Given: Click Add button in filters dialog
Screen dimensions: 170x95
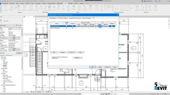Looking at the screenshot, I should 54,52.
